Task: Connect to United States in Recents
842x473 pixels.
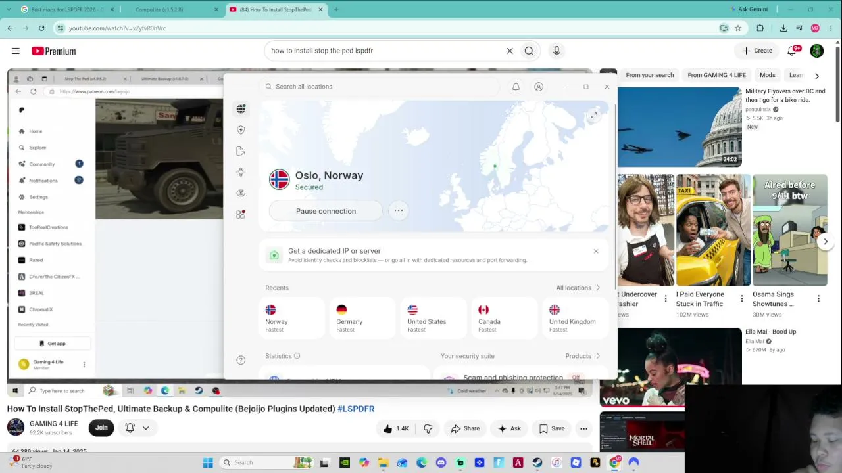Action: (432, 319)
